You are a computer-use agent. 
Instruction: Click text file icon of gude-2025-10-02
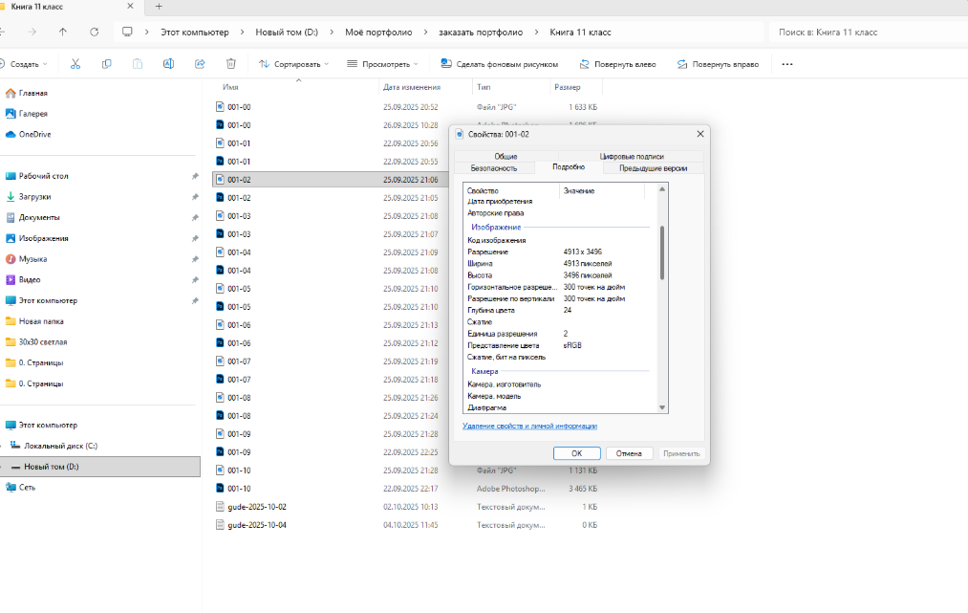220,506
